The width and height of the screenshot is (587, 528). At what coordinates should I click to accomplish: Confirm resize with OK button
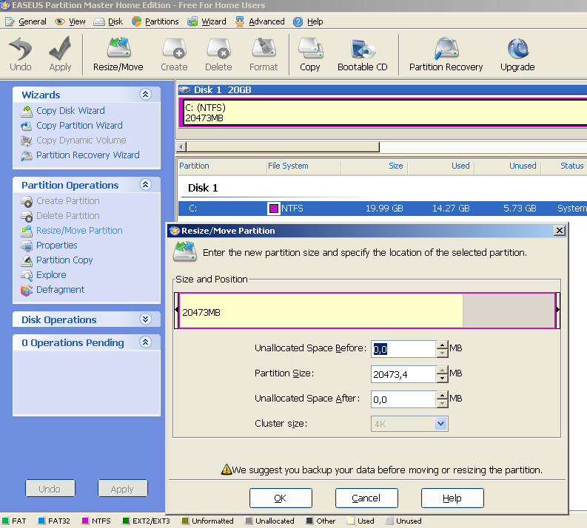281,498
